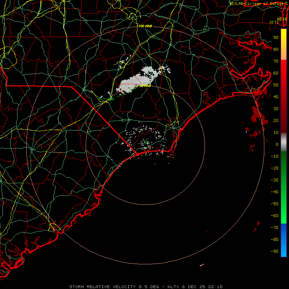Pick the light blue bottom segment of the color bar
This screenshot has width=289, height=289.
(284, 251)
